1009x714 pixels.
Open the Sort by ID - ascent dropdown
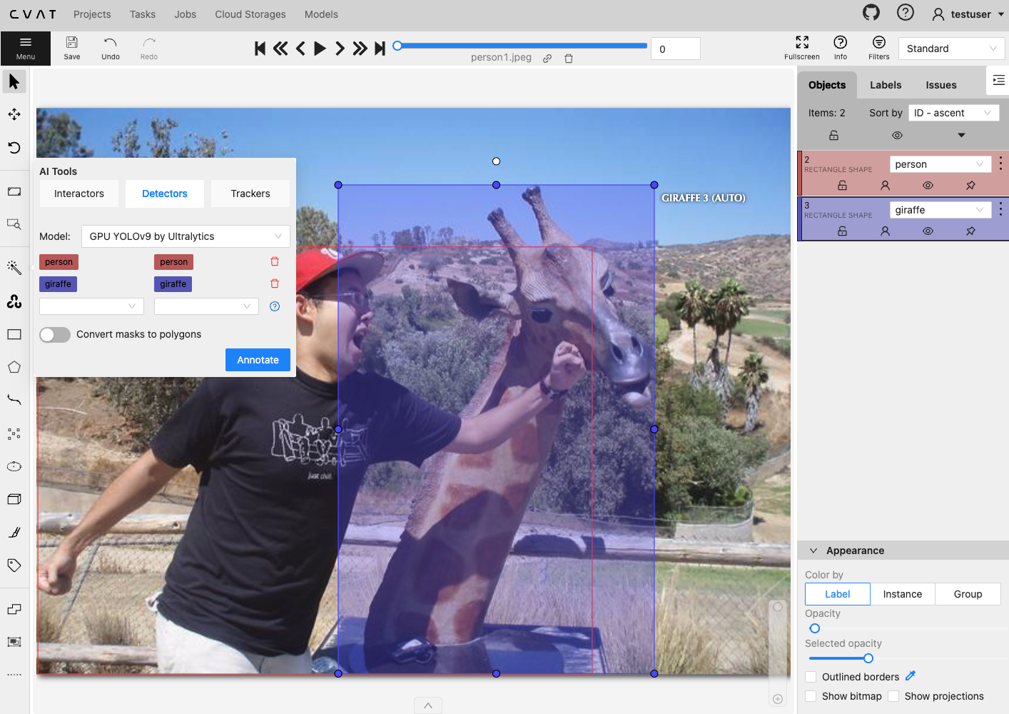[x=953, y=113]
